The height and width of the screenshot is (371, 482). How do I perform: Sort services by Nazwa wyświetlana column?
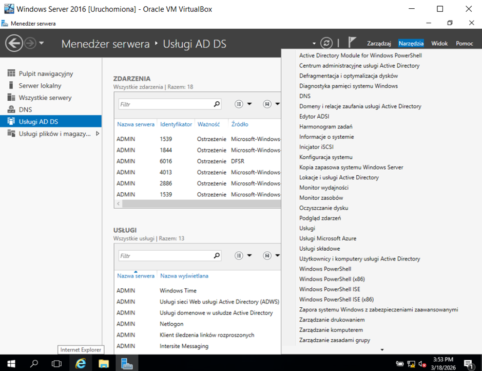click(184, 276)
